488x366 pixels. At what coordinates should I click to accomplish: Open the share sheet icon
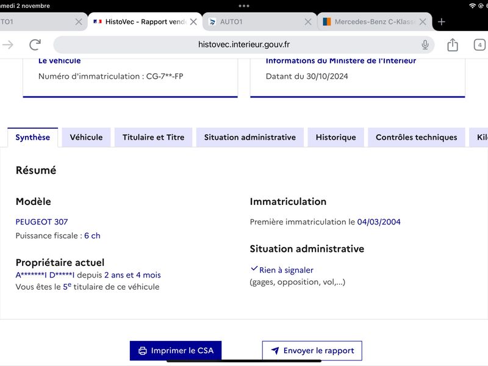(453, 45)
